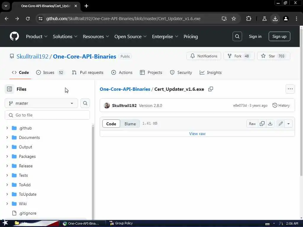Screen dimensions: 303x227
Task: Open the Insights tab
Action: click(x=210, y=73)
